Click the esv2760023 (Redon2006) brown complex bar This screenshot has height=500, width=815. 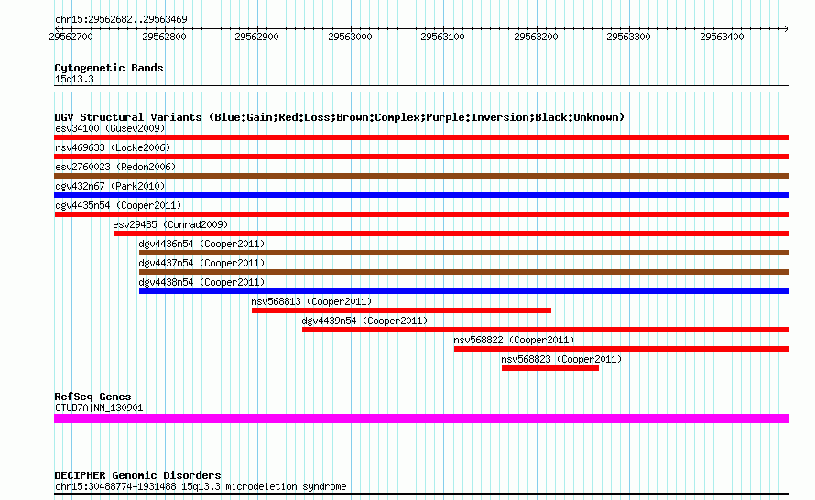(421, 176)
